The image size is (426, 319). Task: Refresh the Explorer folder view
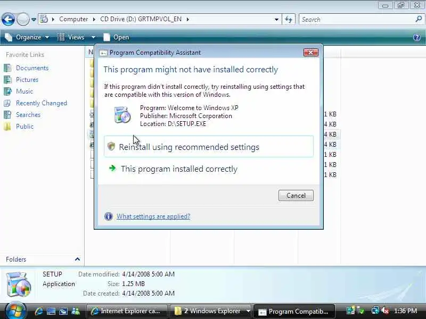[x=289, y=20]
